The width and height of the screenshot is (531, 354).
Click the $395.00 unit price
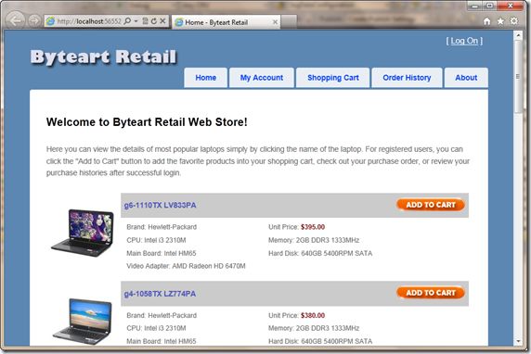coord(313,227)
